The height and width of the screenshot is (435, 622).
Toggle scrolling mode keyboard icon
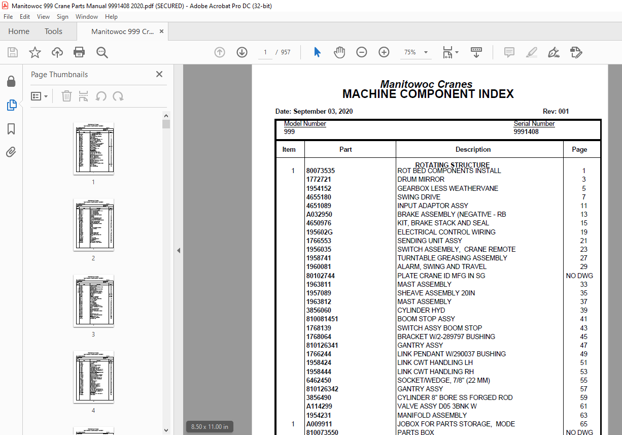[476, 52]
